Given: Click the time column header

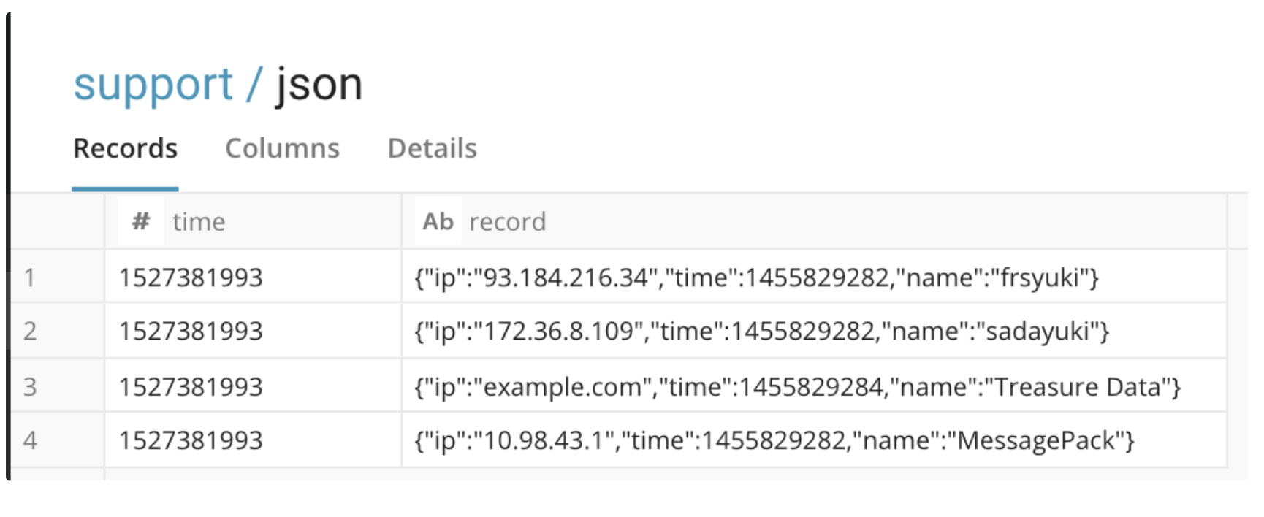Looking at the screenshot, I should (199, 222).
